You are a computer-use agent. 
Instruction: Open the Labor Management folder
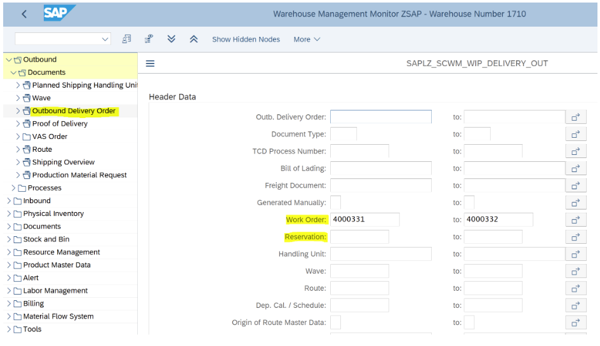click(x=55, y=291)
